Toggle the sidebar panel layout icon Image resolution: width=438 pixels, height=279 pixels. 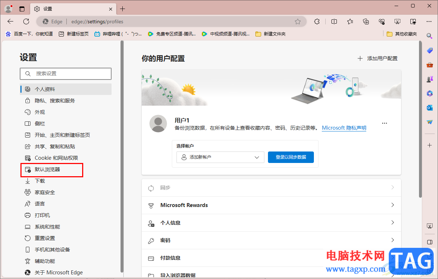(x=429, y=242)
